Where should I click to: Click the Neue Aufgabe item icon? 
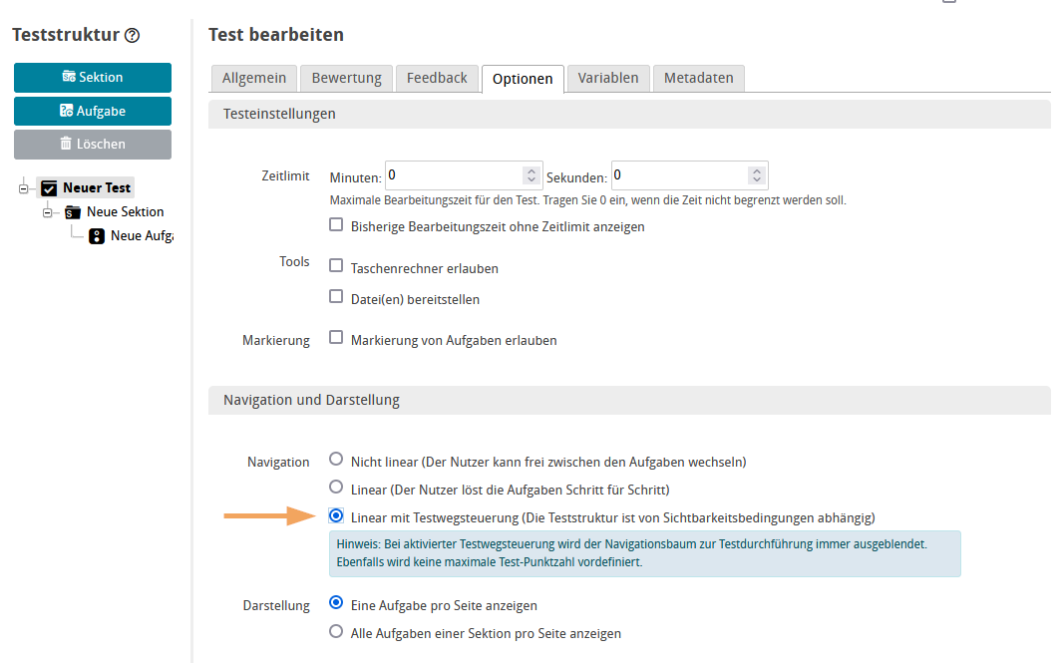97,236
